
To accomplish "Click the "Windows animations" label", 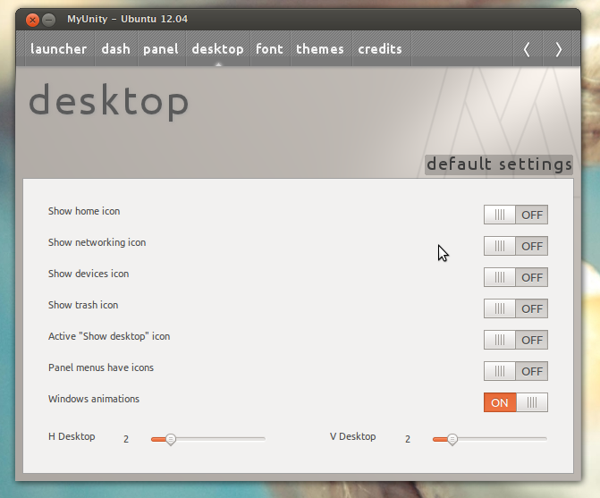I will 94,399.
